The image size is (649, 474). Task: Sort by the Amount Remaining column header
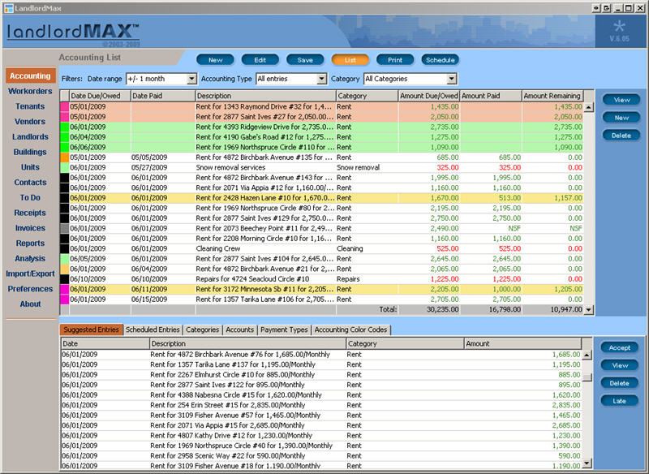(x=552, y=96)
